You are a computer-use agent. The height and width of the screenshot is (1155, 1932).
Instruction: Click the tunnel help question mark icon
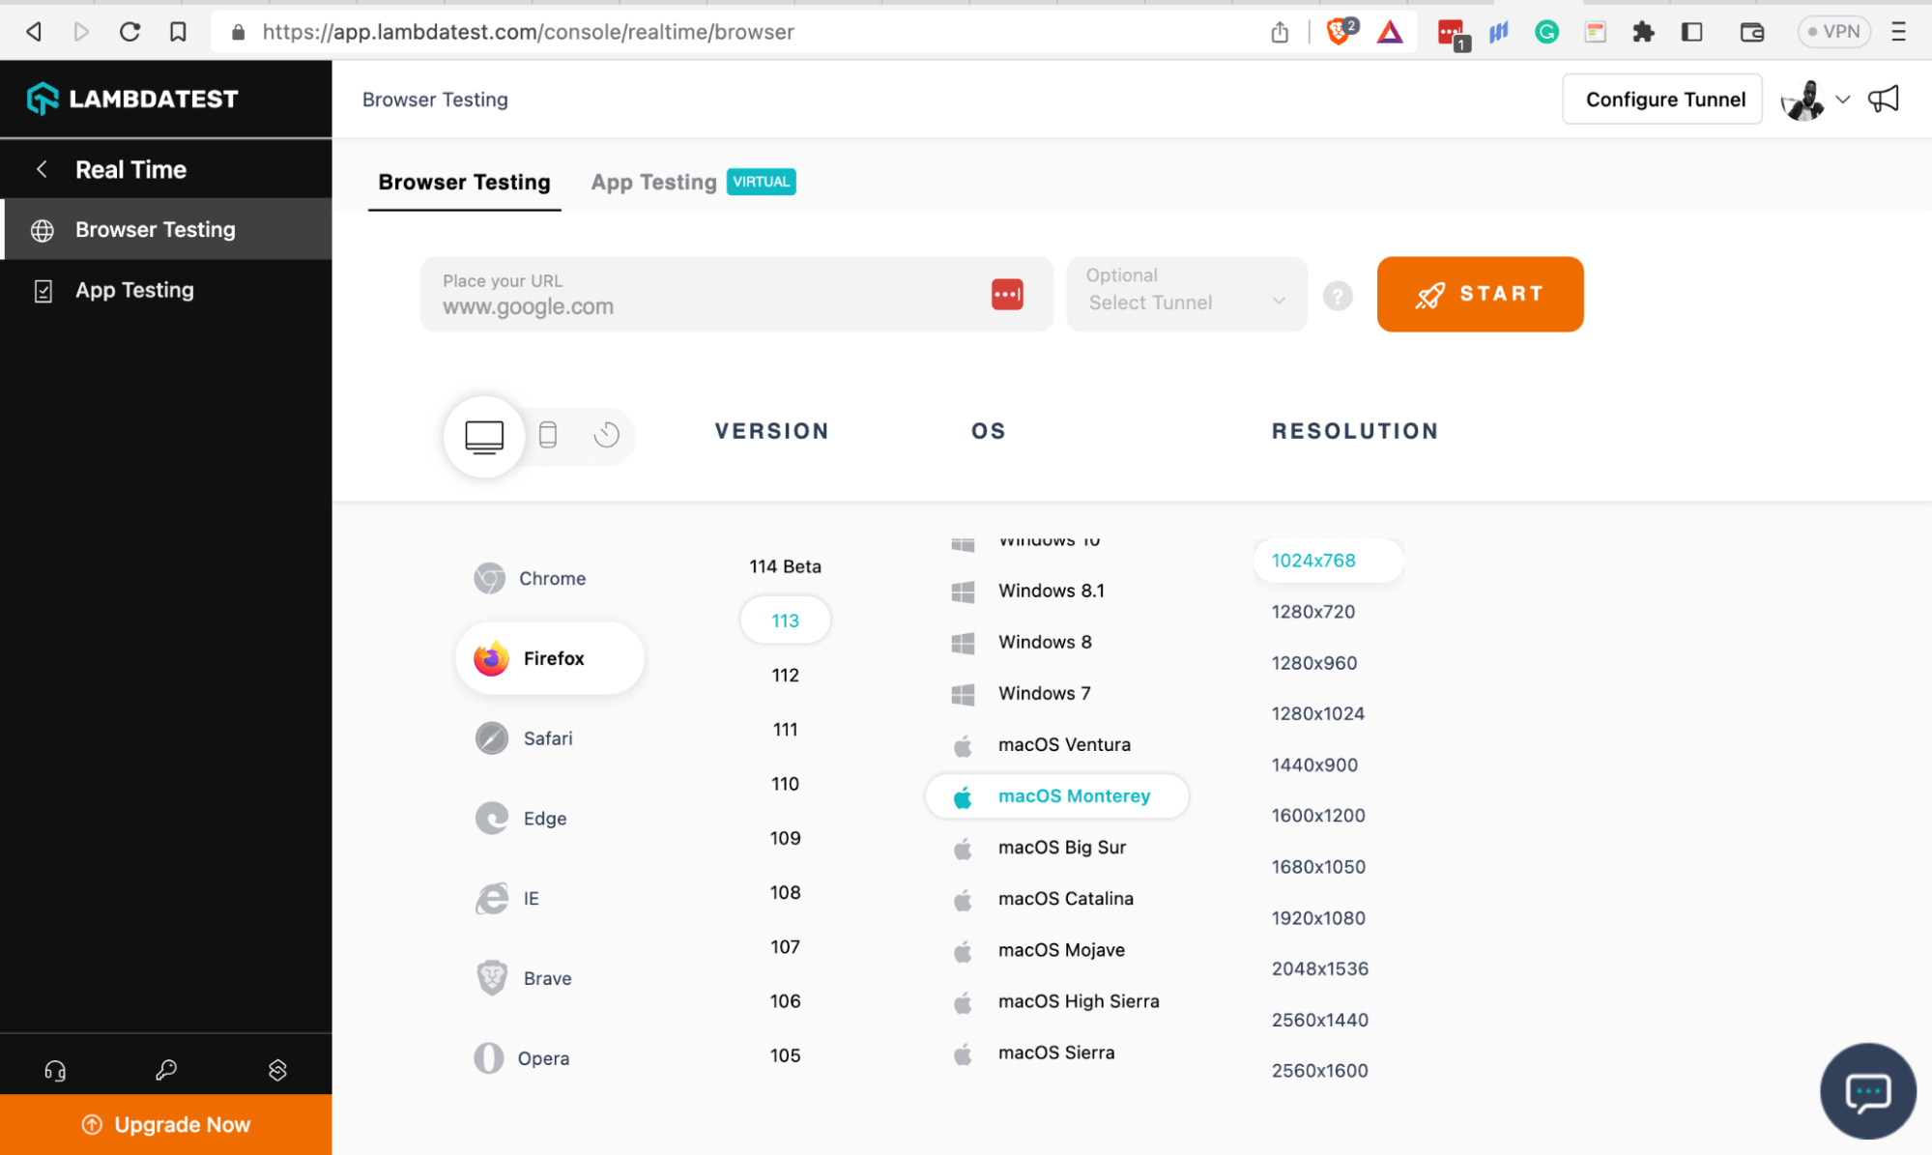[1338, 296]
